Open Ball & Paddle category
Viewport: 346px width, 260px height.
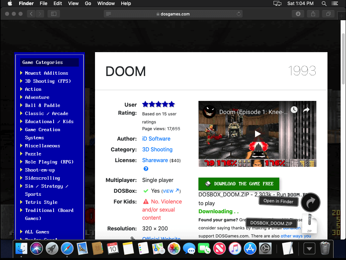click(x=42, y=105)
